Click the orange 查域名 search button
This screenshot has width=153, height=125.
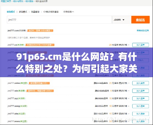pyautogui.click(x=140, y=20)
